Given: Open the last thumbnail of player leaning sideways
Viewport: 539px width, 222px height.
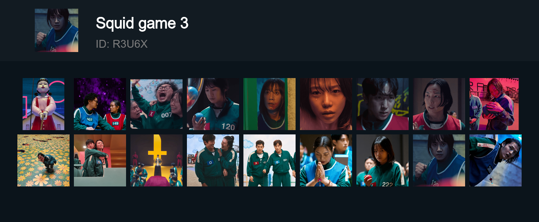Looking at the screenshot, I should (x=496, y=160).
